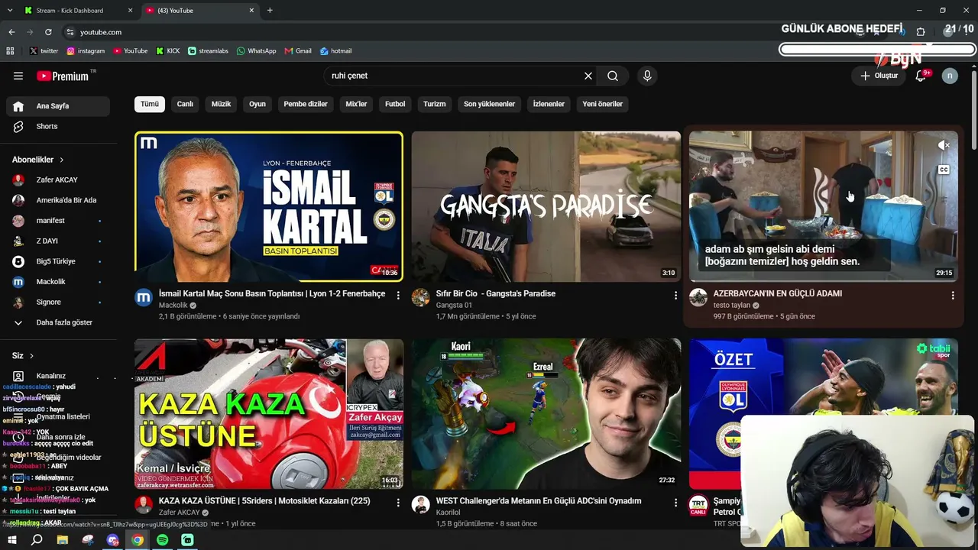Open the Gmail bookmark
978x550 pixels.
point(298,51)
